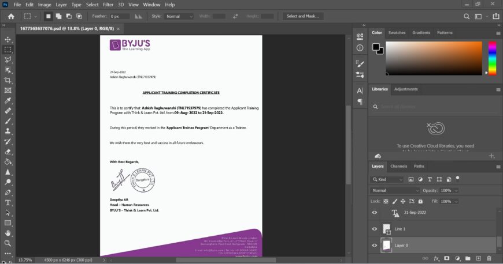Select the Dodge tool
Viewport: 503px width, 264px height.
tap(8, 182)
